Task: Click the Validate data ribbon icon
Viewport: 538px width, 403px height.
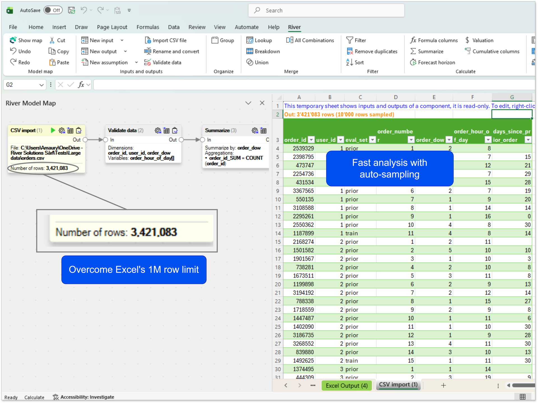Action: (x=147, y=62)
